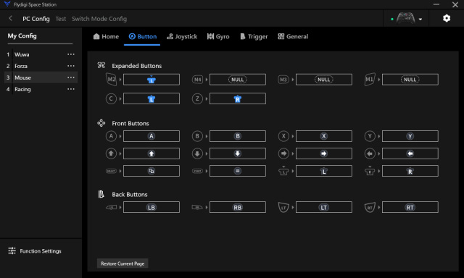Click the D-pad down icon

click(197, 153)
